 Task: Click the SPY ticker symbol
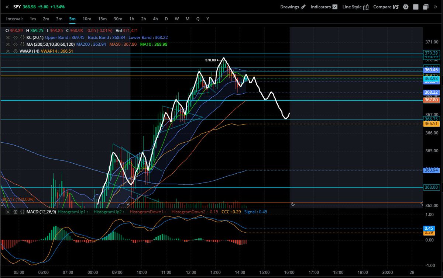(17, 7)
